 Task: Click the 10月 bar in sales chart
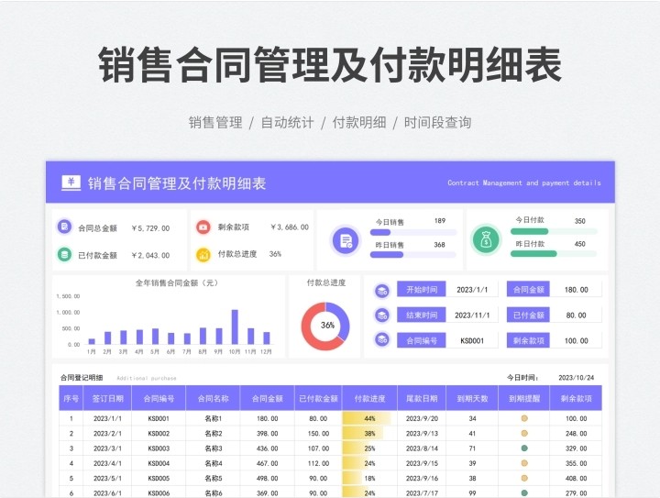coord(235,327)
